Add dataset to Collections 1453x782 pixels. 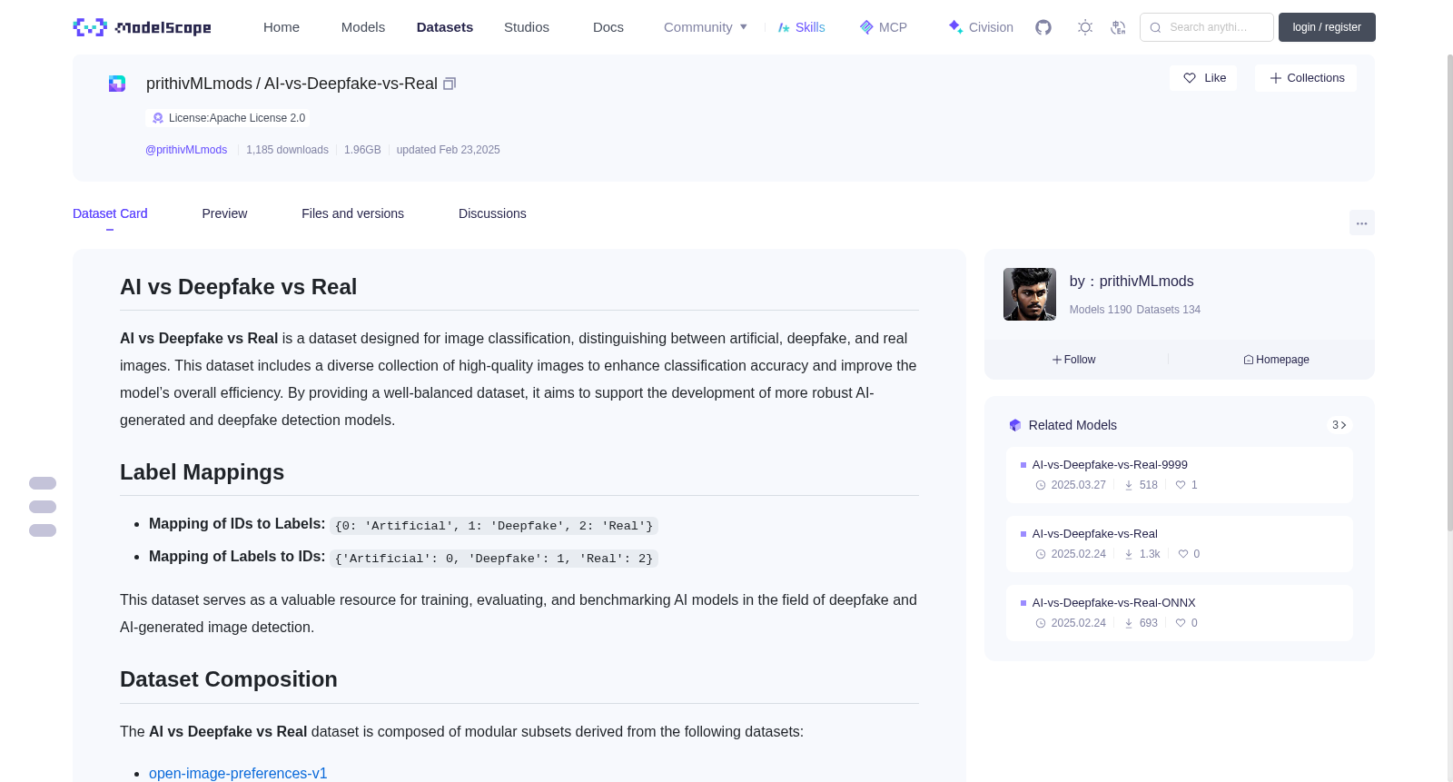[1306, 78]
